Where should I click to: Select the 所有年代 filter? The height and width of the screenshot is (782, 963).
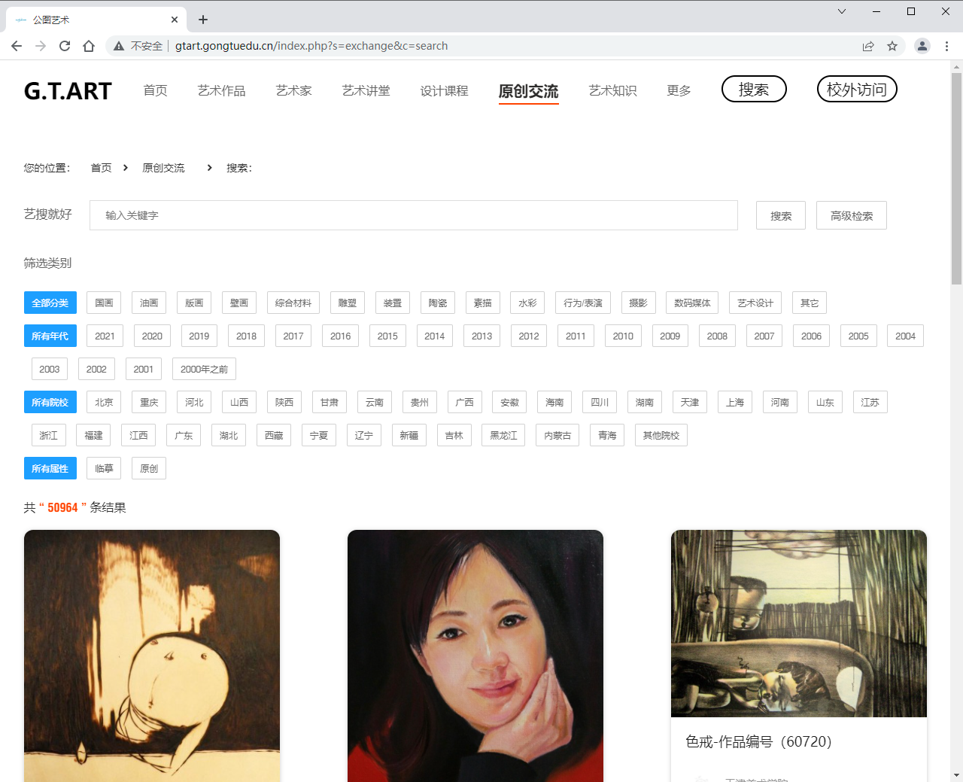50,336
